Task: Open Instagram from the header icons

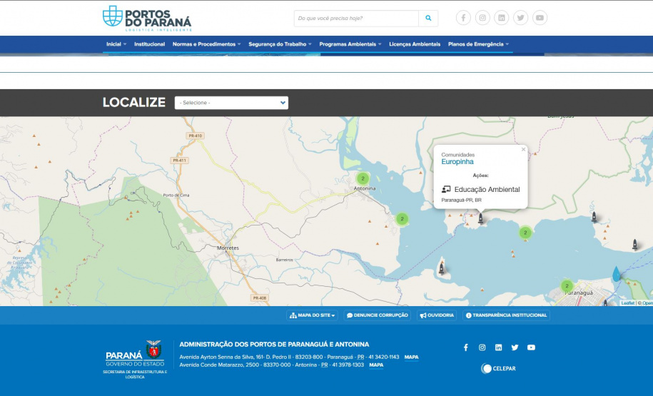Action: [482, 18]
